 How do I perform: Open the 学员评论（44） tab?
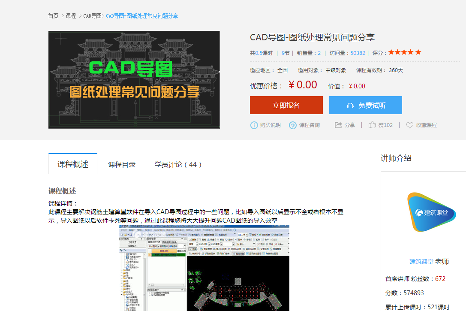[x=178, y=164]
